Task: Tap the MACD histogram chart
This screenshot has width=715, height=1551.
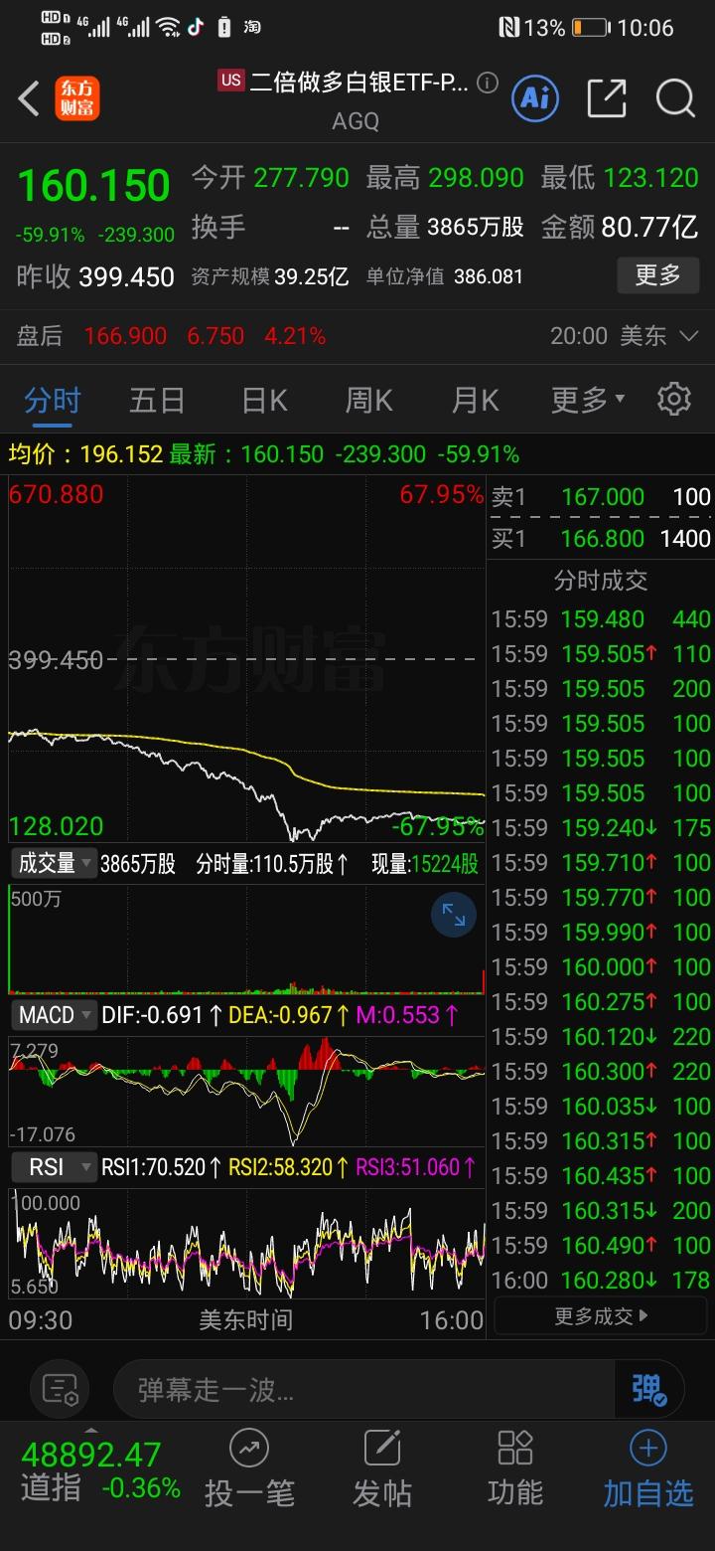Action: click(x=246, y=1091)
